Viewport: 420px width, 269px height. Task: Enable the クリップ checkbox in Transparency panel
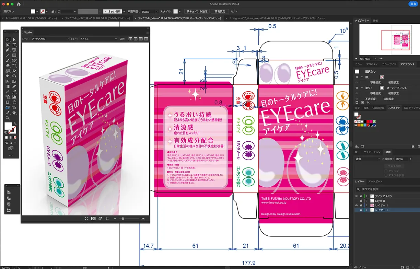tap(386, 171)
